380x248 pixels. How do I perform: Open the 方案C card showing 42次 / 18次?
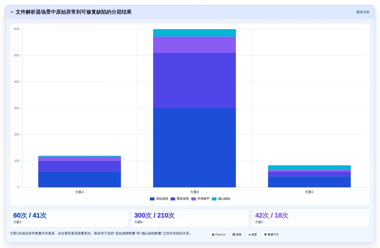tap(311, 218)
